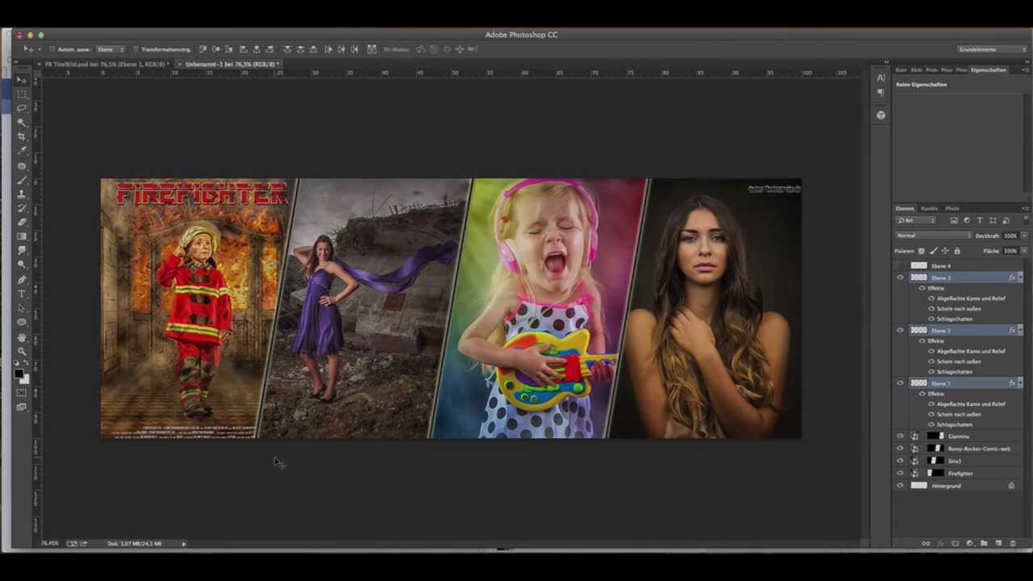Screen dimensions: 1033x581
Task: Create a new layer group folder icon
Action: tap(985, 544)
